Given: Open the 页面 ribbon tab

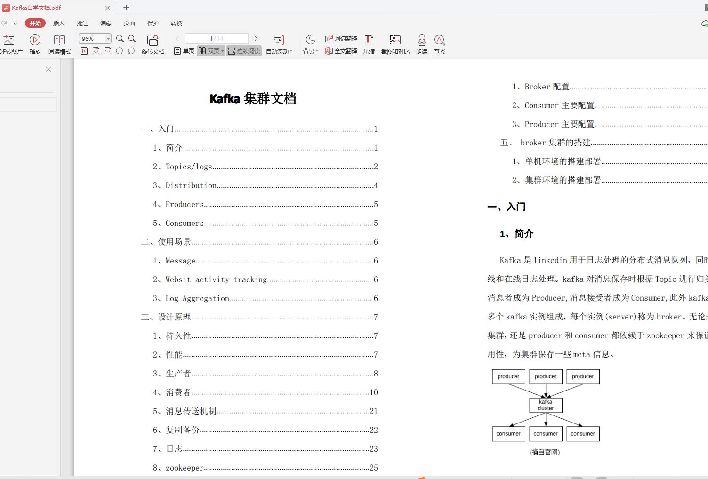Looking at the screenshot, I should pos(129,23).
